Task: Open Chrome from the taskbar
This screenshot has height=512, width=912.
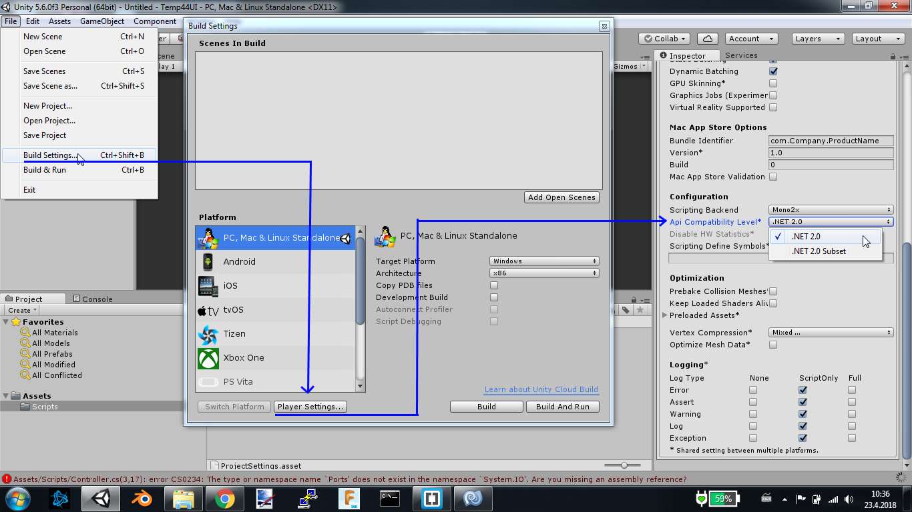Action: tap(224, 498)
